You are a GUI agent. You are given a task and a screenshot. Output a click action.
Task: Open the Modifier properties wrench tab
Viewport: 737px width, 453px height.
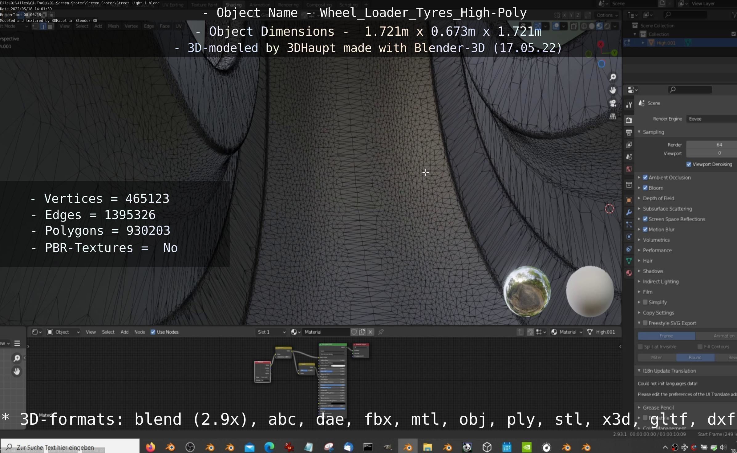[629, 212]
